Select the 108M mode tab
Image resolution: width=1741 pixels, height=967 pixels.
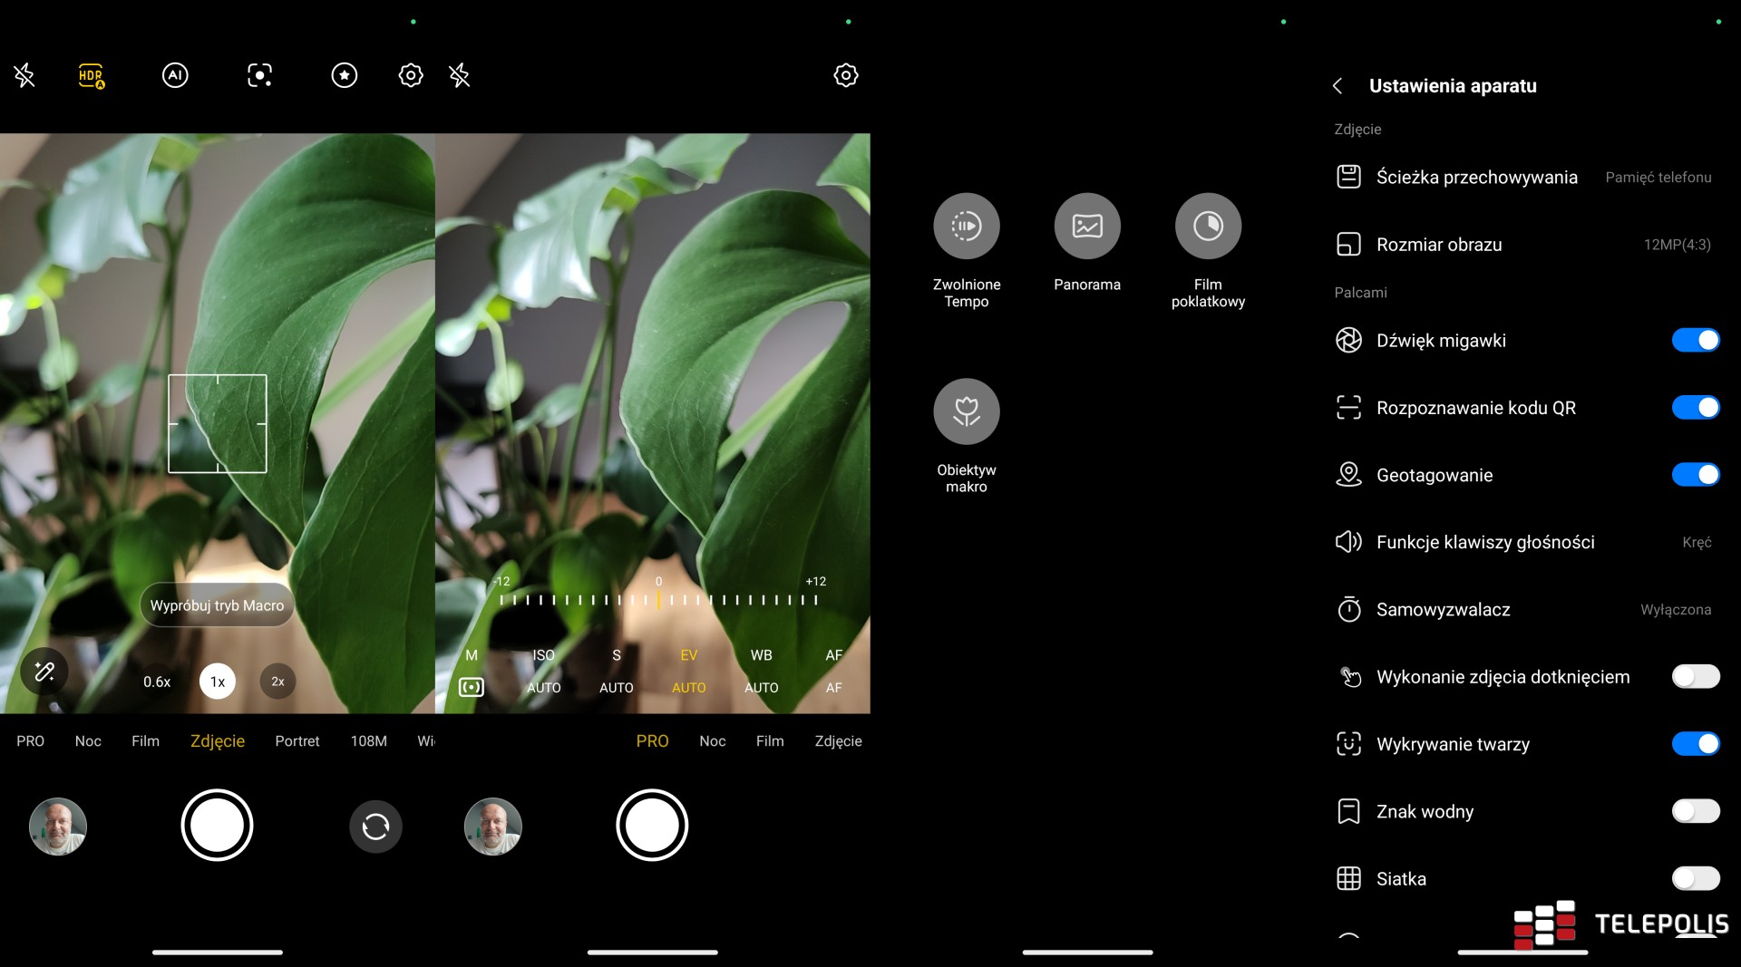pos(368,741)
